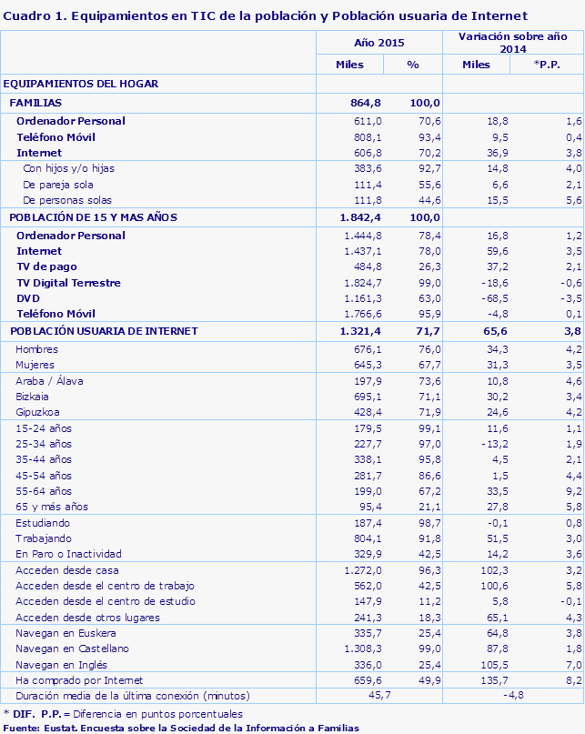Select the 'TV de pago' row label
This screenshot has width=585, height=734.
46,266
